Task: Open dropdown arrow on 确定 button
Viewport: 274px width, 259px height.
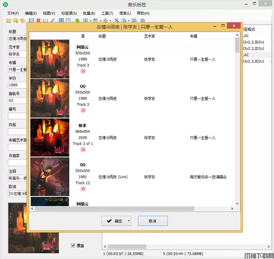Action: tap(129, 221)
